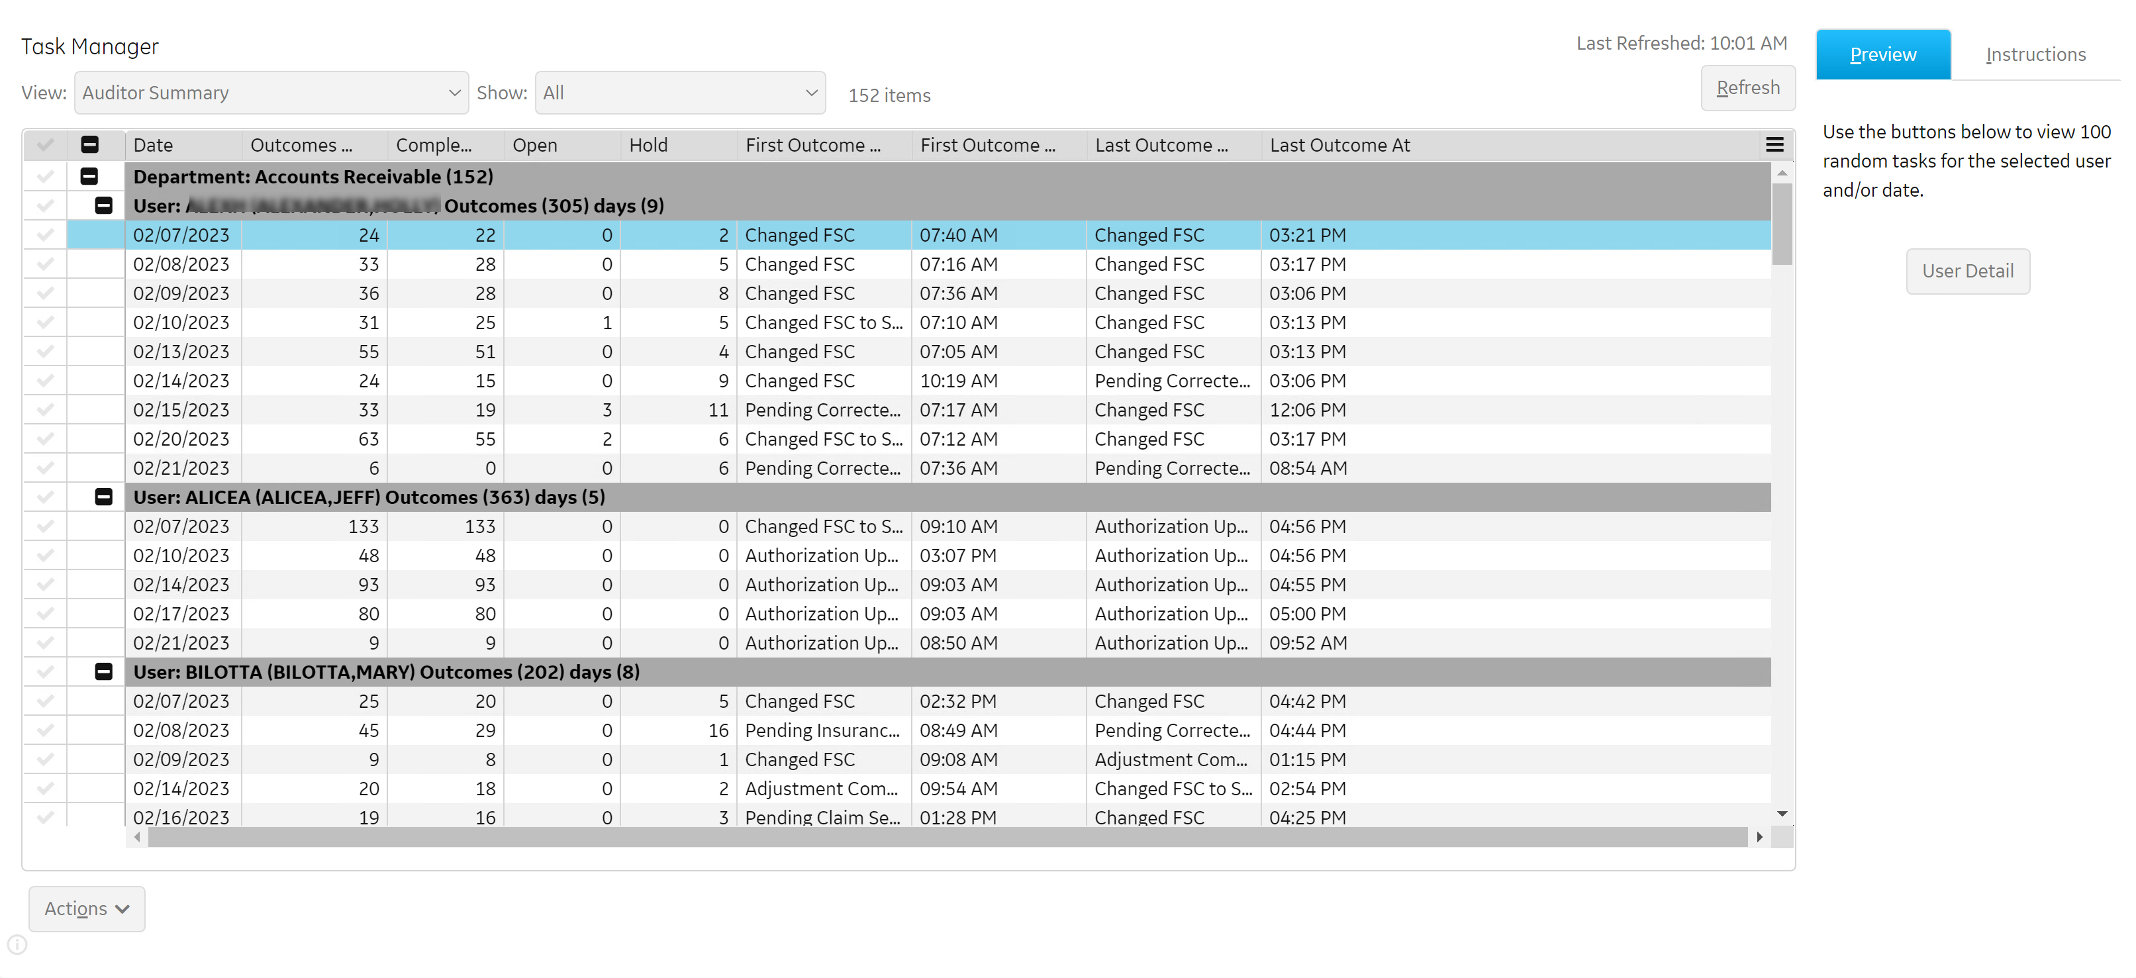Click the Last Refreshed: 10:01 AM text
2136x978 pixels.
[x=1682, y=43]
